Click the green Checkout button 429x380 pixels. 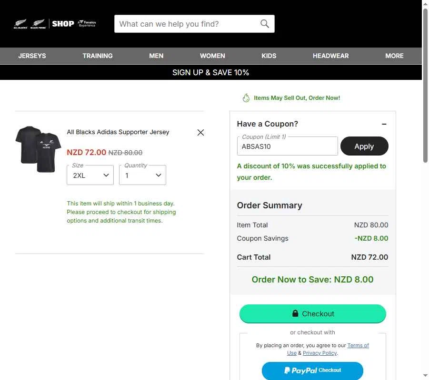pyautogui.click(x=313, y=313)
